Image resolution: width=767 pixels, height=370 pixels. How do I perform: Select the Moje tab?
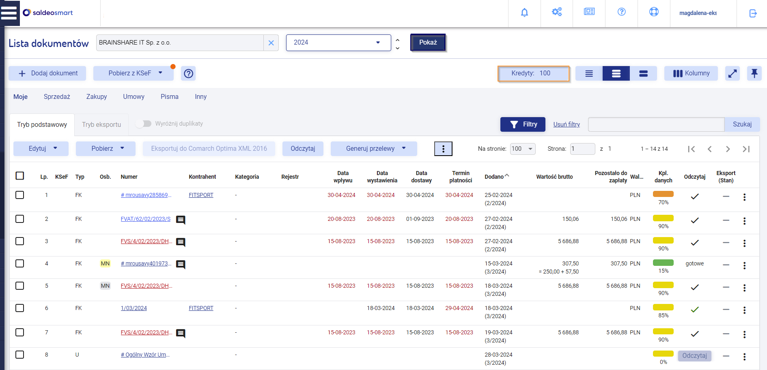21,97
